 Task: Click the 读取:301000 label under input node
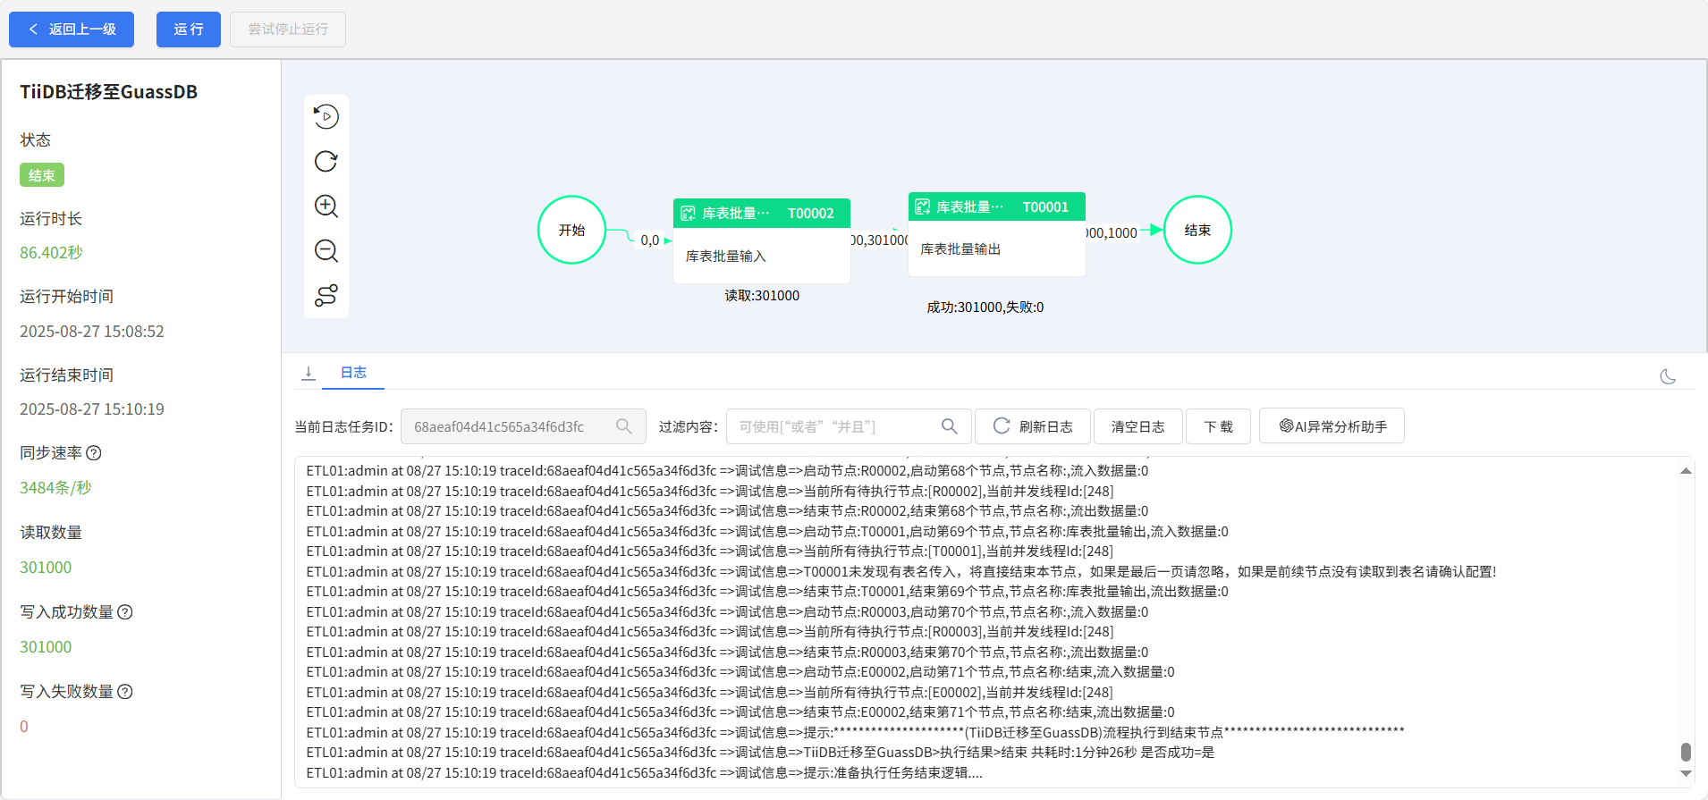click(x=762, y=296)
